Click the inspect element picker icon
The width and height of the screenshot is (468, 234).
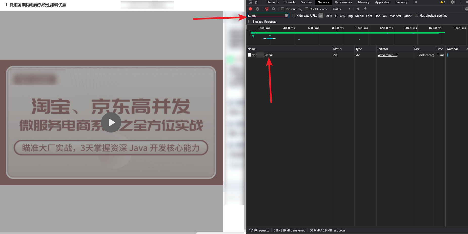click(x=250, y=2)
